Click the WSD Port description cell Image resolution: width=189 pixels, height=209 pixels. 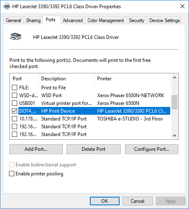pyautogui.click(x=51, y=95)
